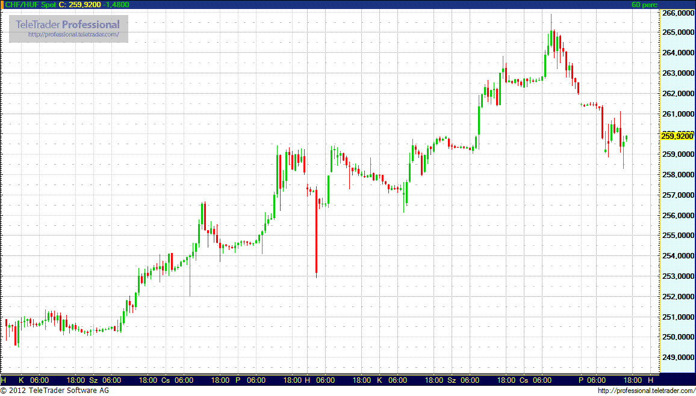Select the closing value C: 259,9200 in header

click(80, 4)
